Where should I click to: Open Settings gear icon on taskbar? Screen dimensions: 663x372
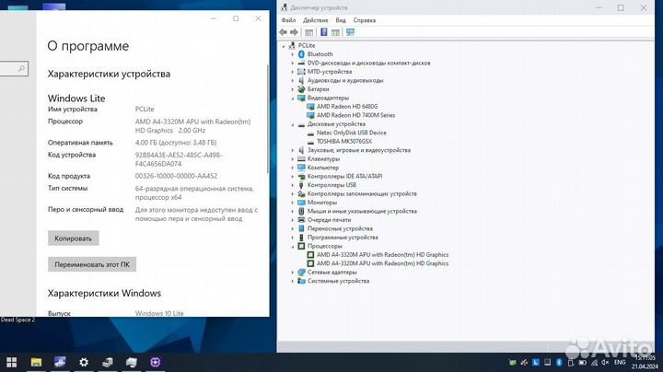84,362
